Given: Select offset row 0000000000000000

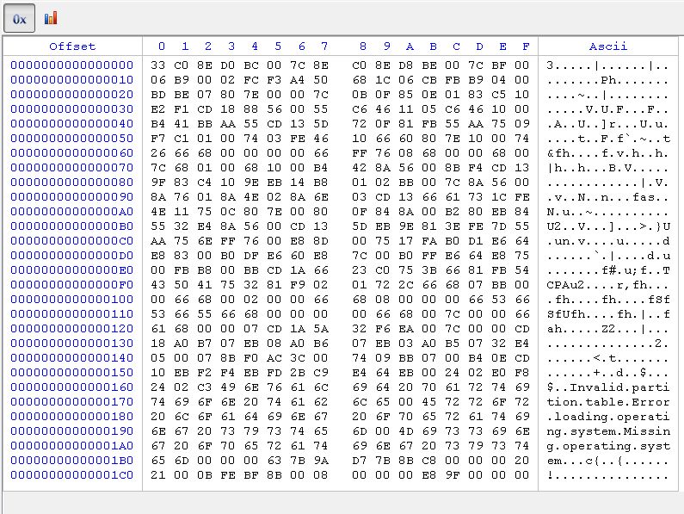Looking at the screenshot, I should click(x=72, y=65).
